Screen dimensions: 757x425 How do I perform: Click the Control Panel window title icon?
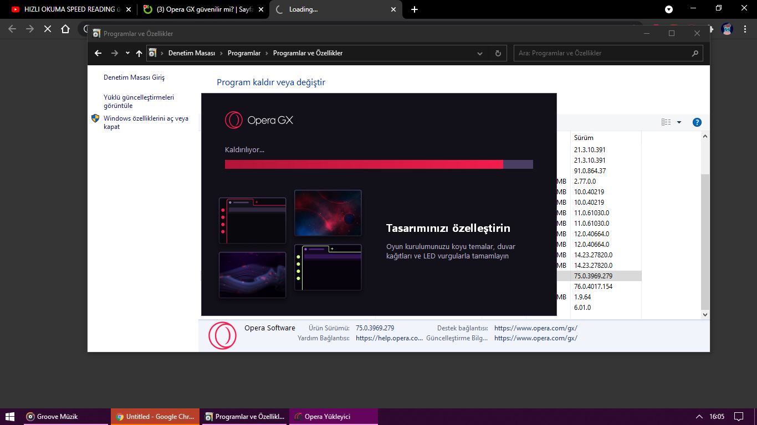point(96,33)
